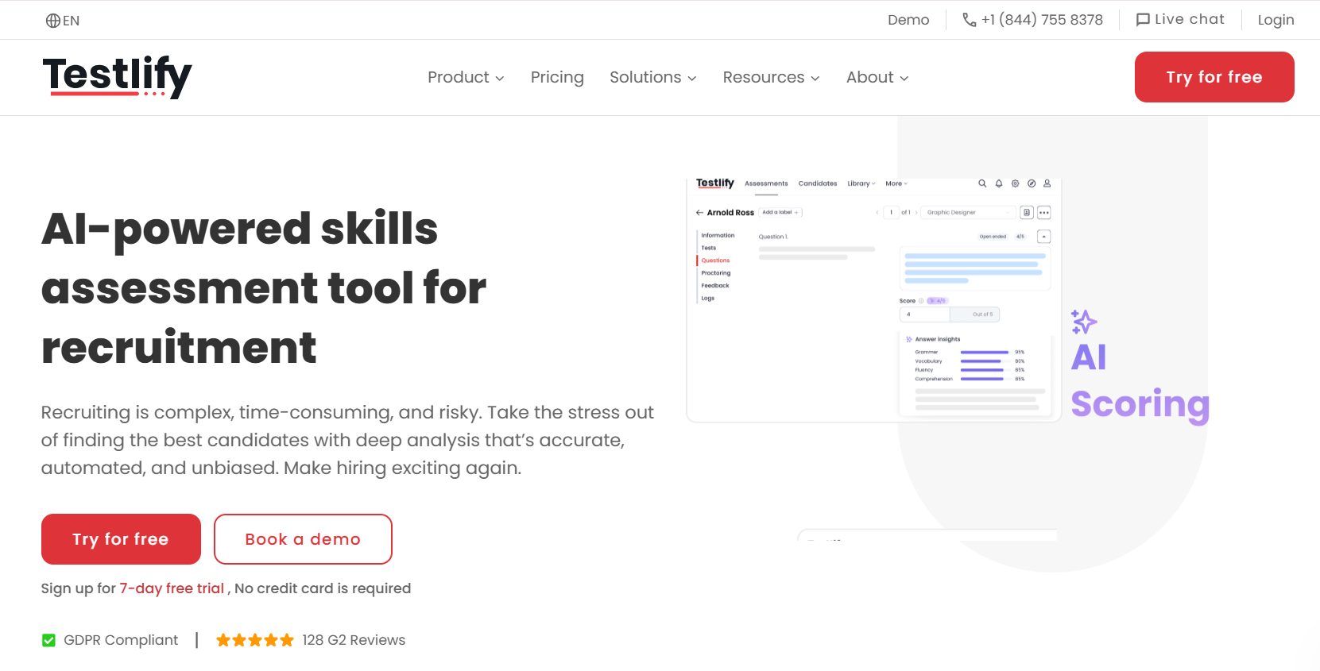The height and width of the screenshot is (671, 1320).
Task: Click the Answer insights sparkle icon
Action: pos(909,339)
